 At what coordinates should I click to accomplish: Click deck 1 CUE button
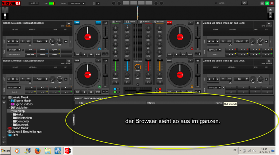[77, 54]
